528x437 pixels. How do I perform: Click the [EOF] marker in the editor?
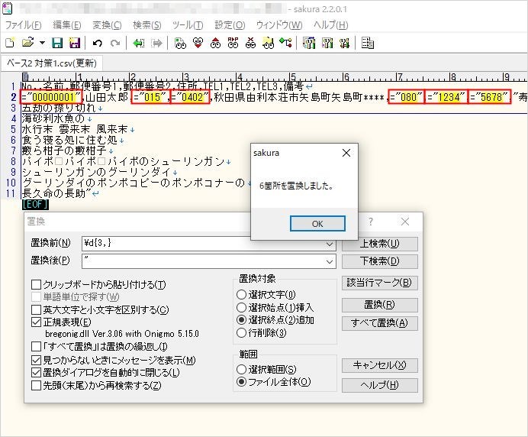click(35, 204)
